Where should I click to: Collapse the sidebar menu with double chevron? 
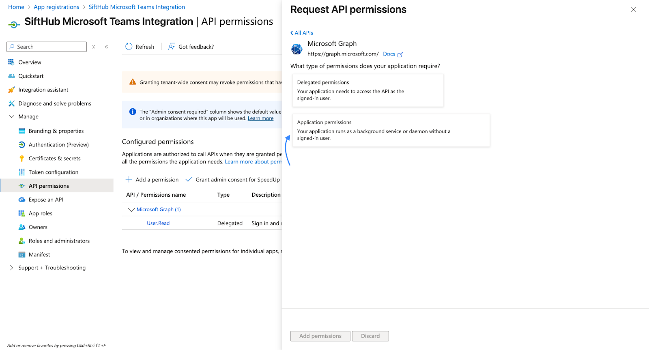pyautogui.click(x=107, y=47)
